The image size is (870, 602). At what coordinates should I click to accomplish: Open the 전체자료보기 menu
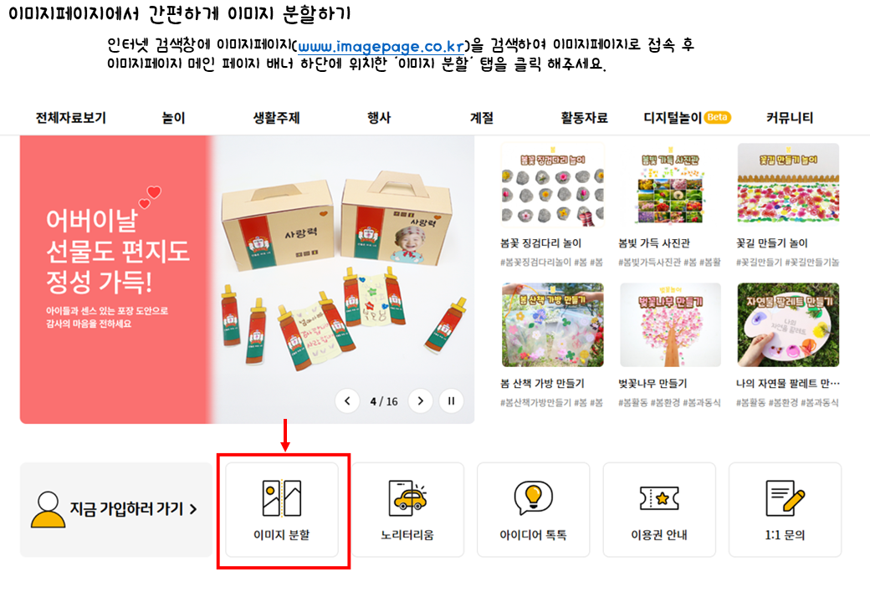coord(71,118)
